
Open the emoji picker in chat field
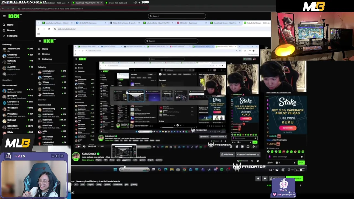(x=302, y=157)
